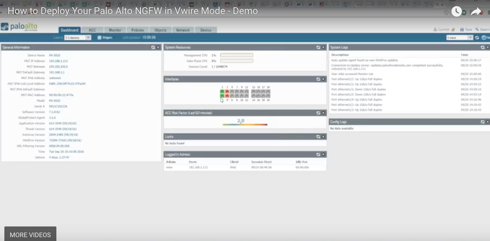Click the red port 3 interface icon
This screenshot has width=490, height=241.
227,92
